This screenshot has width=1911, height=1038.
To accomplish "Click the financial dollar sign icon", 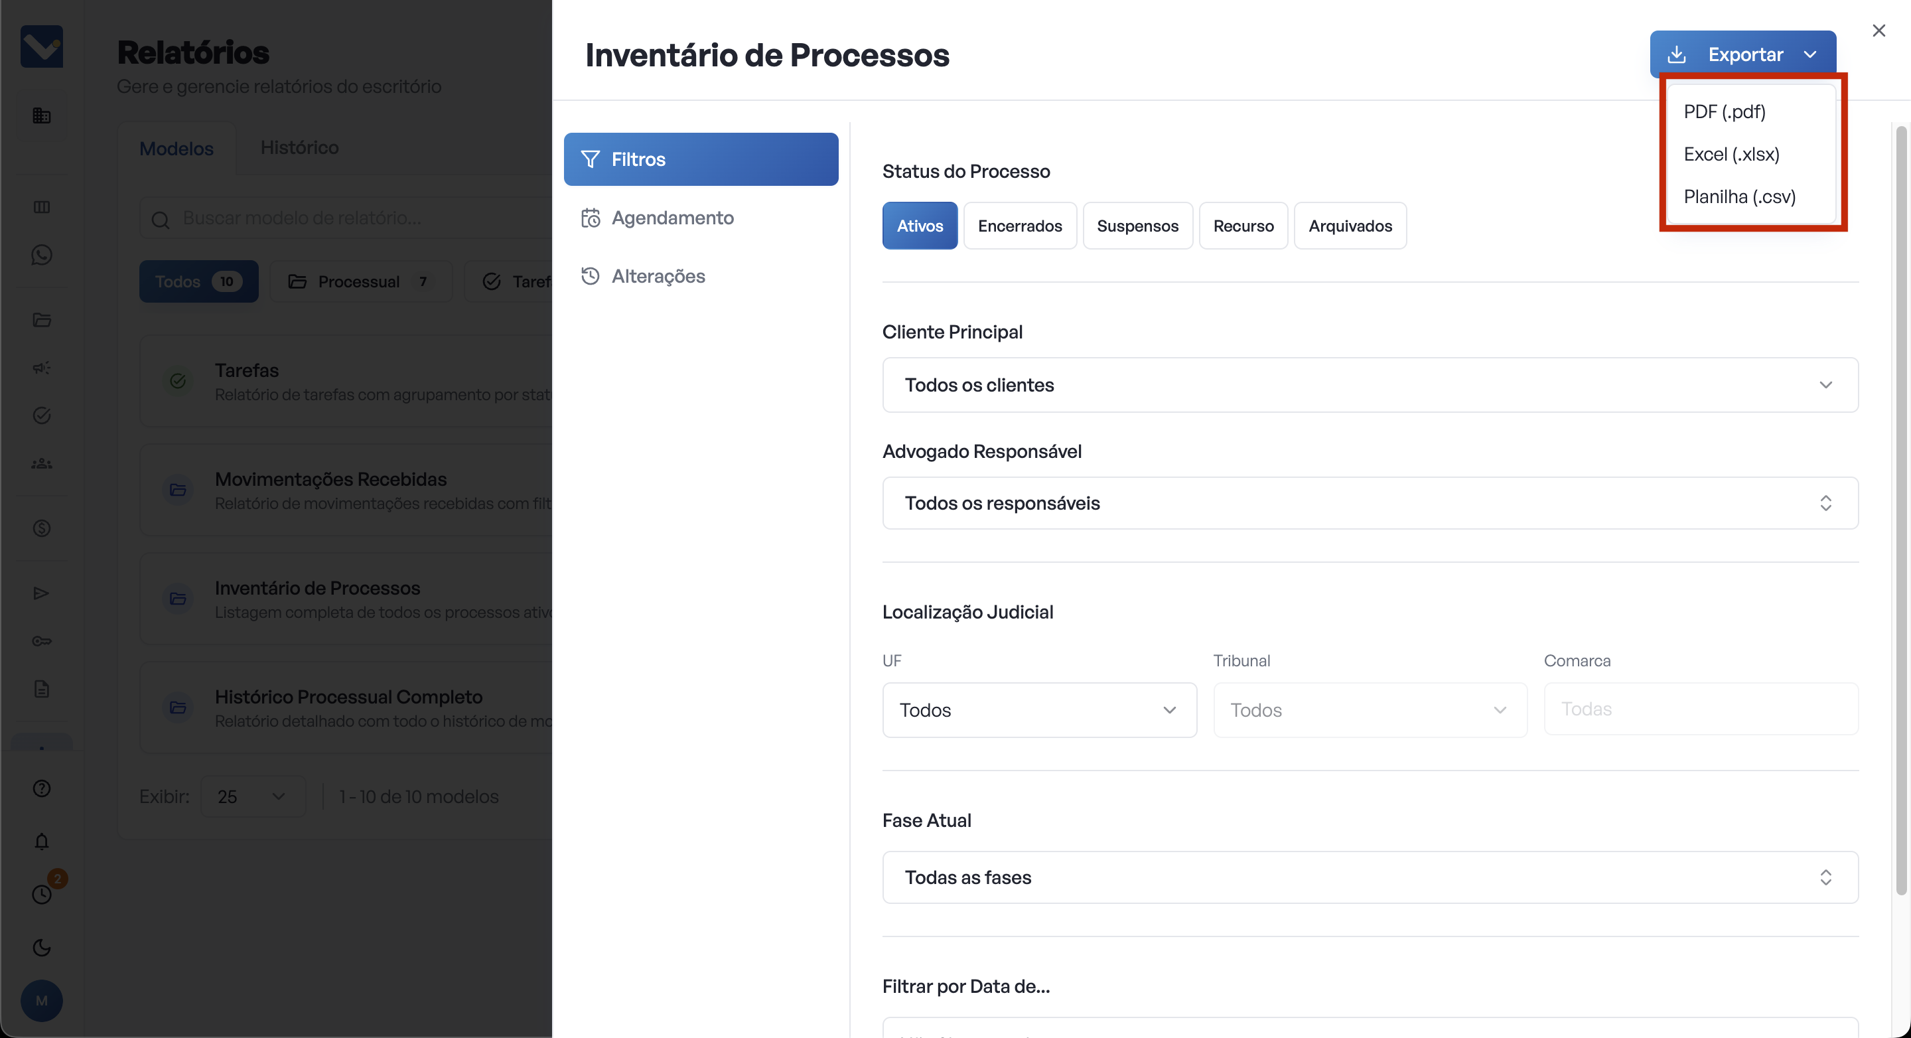I will (42, 528).
